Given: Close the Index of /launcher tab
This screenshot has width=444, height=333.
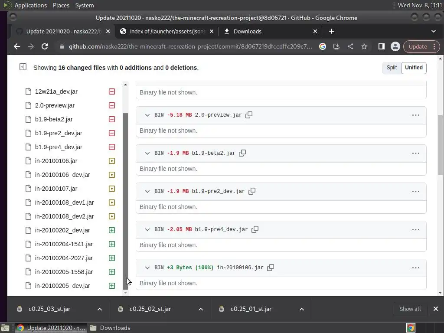Looking at the screenshot, I should (x=212, y=31).
